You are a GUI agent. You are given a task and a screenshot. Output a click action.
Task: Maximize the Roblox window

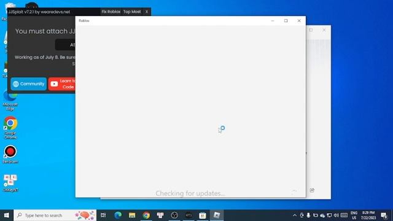pos(286,21)
